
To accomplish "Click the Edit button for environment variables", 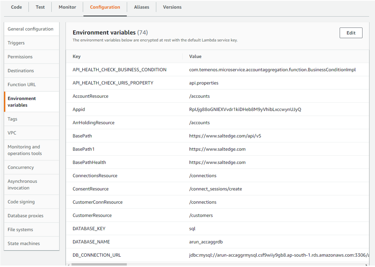I will point(351,33).
